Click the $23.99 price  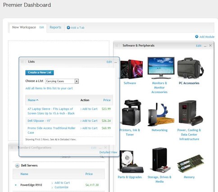[106, 109]
